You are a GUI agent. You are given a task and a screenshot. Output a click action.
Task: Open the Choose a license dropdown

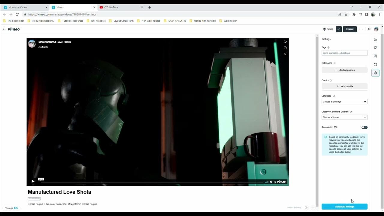tap(344, 117)
